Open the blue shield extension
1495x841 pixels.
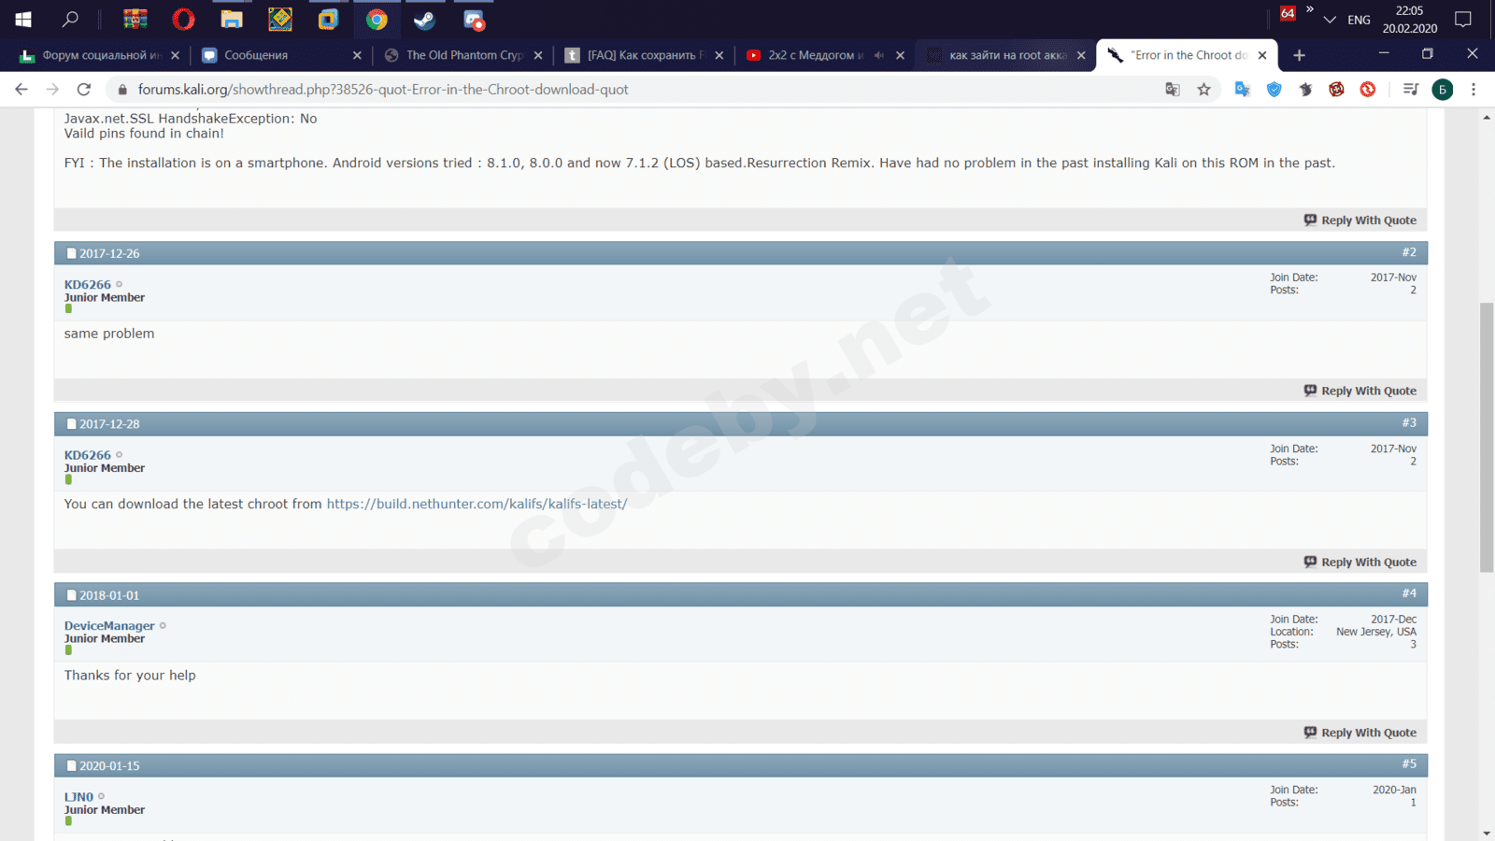click(x=1274, y=89)
